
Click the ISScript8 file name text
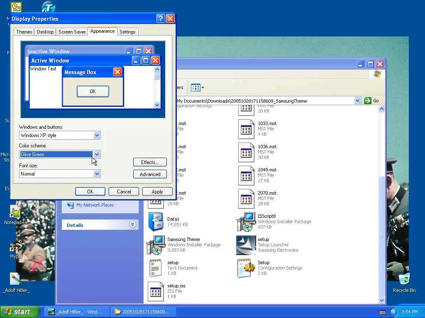[x=267, y=216]
